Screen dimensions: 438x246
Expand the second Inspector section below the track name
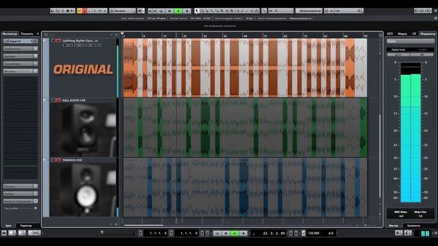click(21, 49)
